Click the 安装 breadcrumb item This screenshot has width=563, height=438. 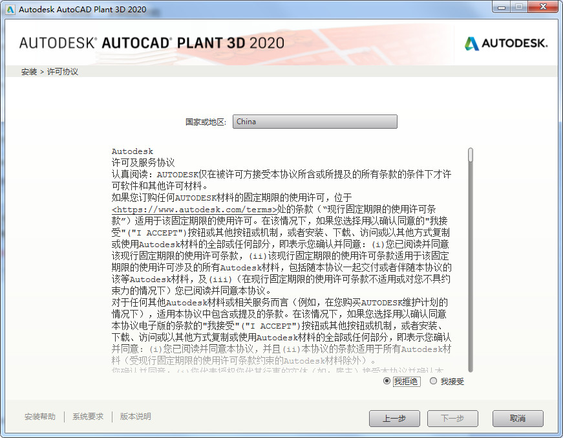tap(29, 72)
